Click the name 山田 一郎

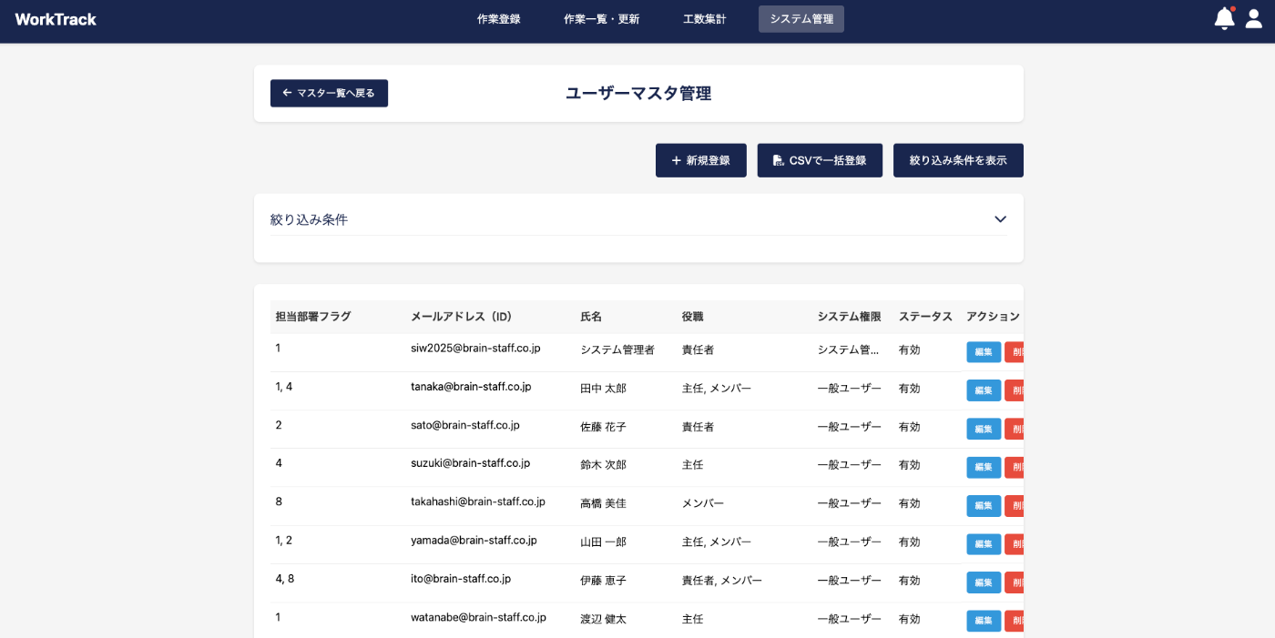point(603,542)
